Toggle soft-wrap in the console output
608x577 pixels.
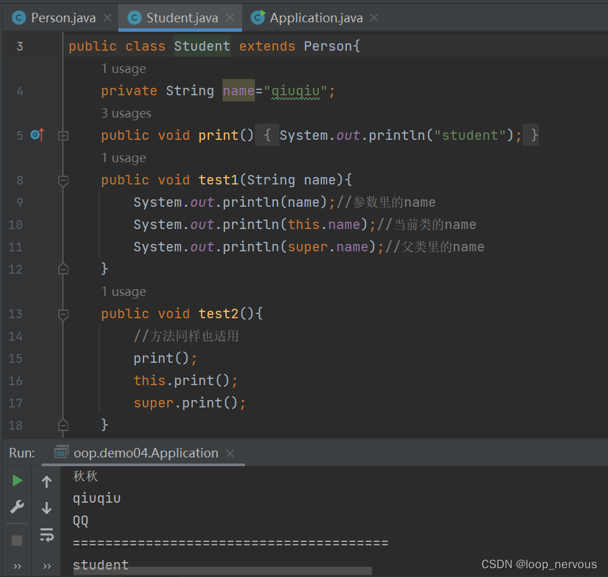point(47,535)
